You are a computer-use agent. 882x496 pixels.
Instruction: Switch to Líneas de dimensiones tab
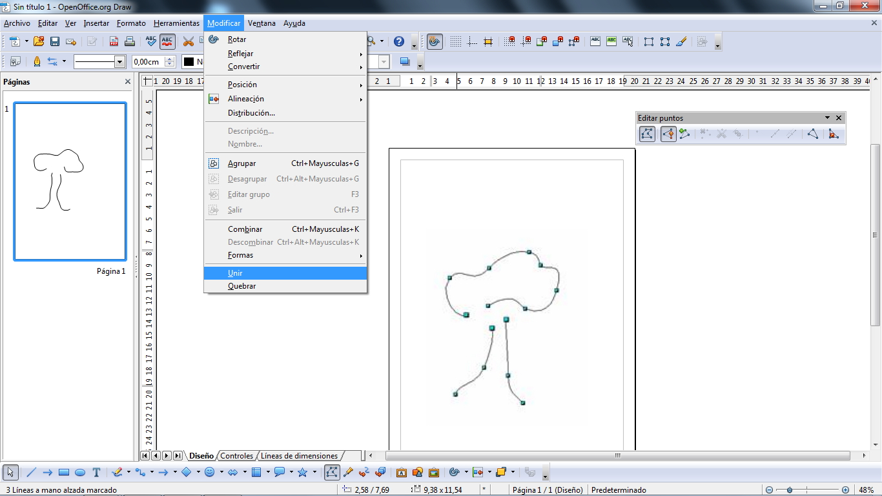[x=299, y=456]
